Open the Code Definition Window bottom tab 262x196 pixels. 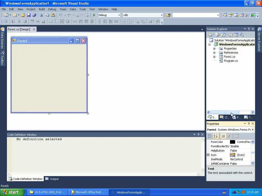[x=26, y=179]
